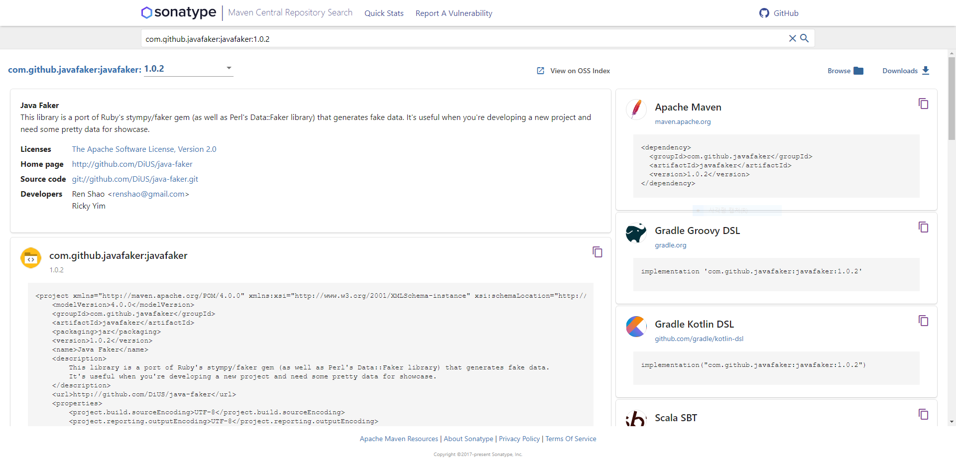This screenshot has height=464, width=956.
Task: Click the magnifier search icon
Action: click(x=804, y=38)
